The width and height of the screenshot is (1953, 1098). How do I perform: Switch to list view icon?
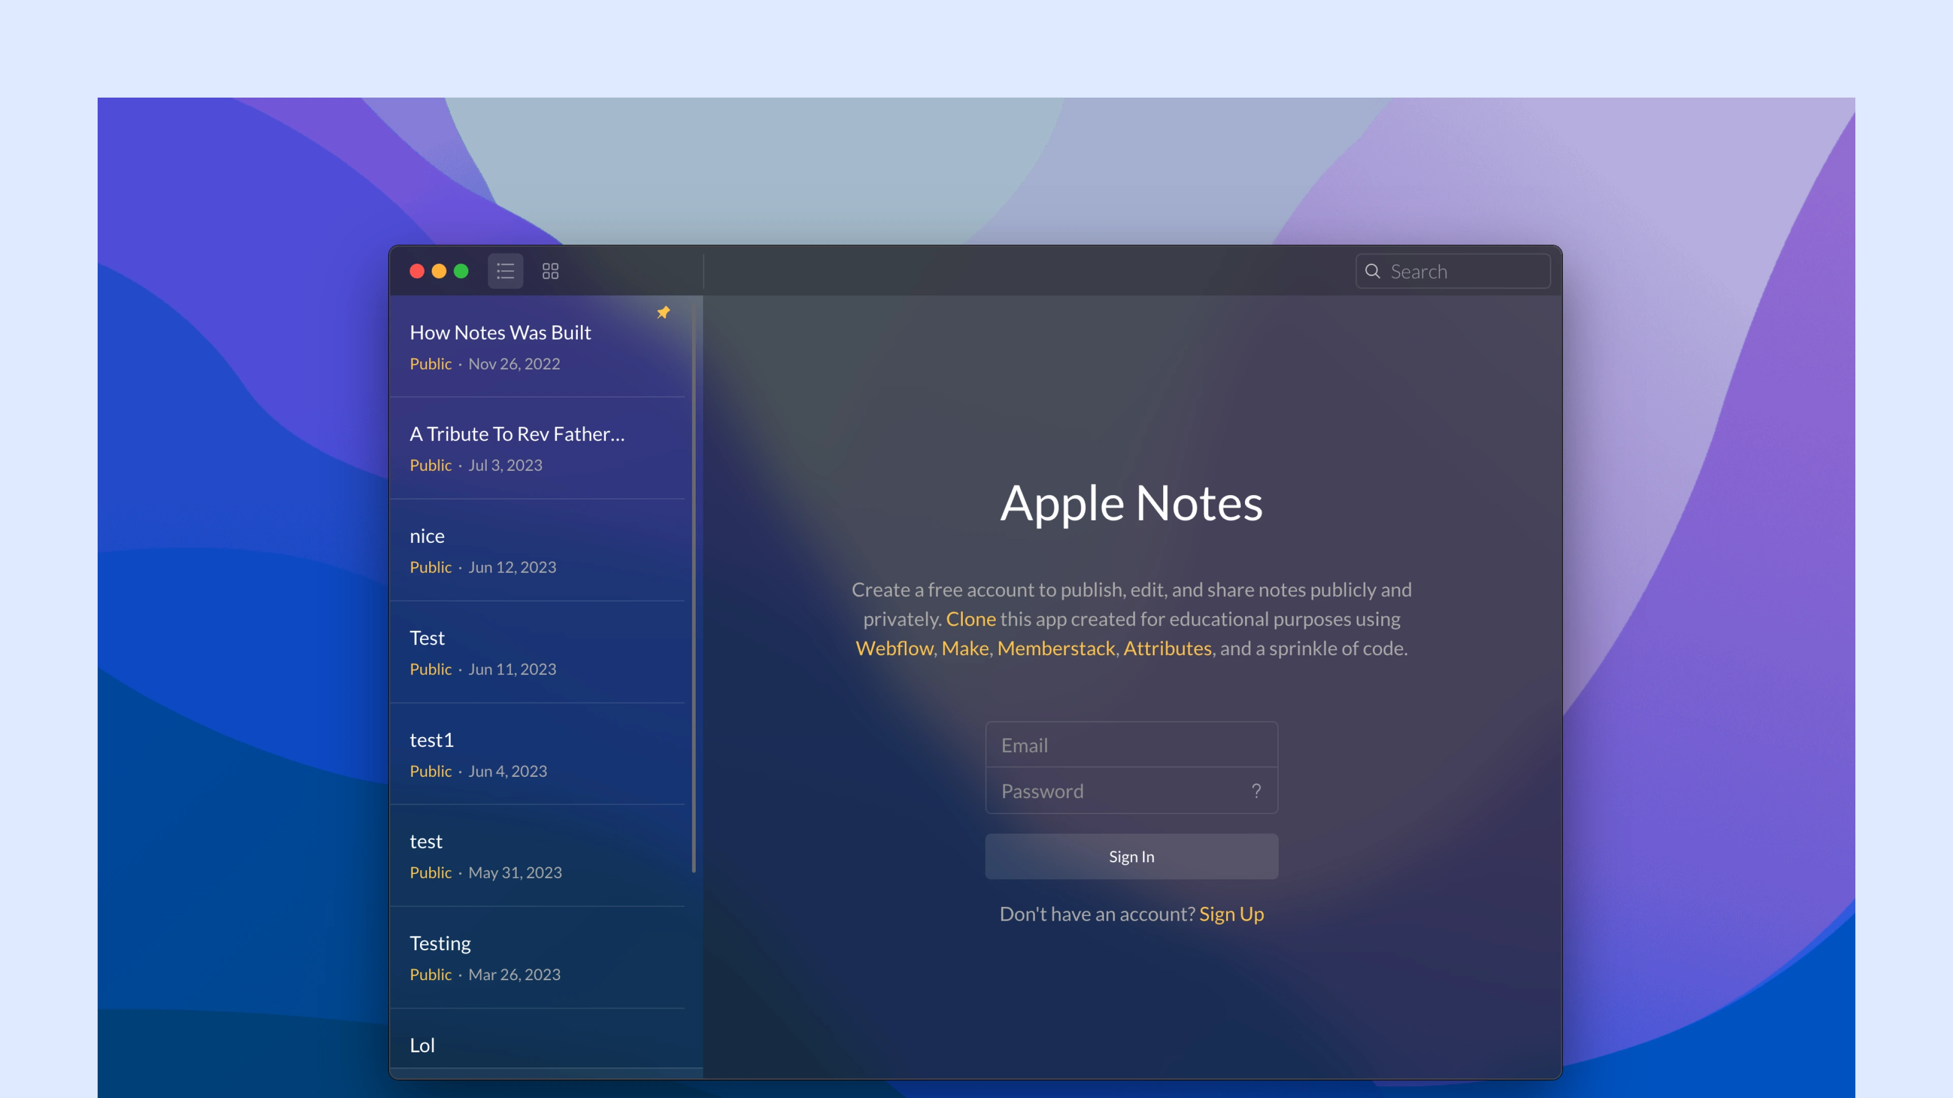pyautogui.click(x=505, y=271)
